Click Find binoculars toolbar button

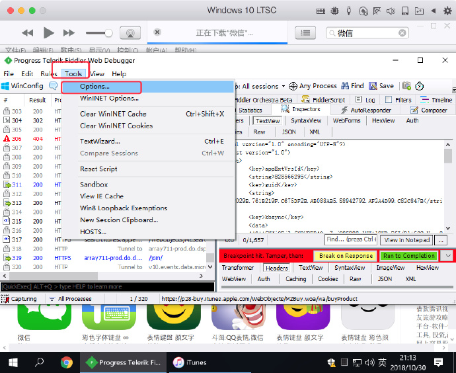tap(352, 86)
